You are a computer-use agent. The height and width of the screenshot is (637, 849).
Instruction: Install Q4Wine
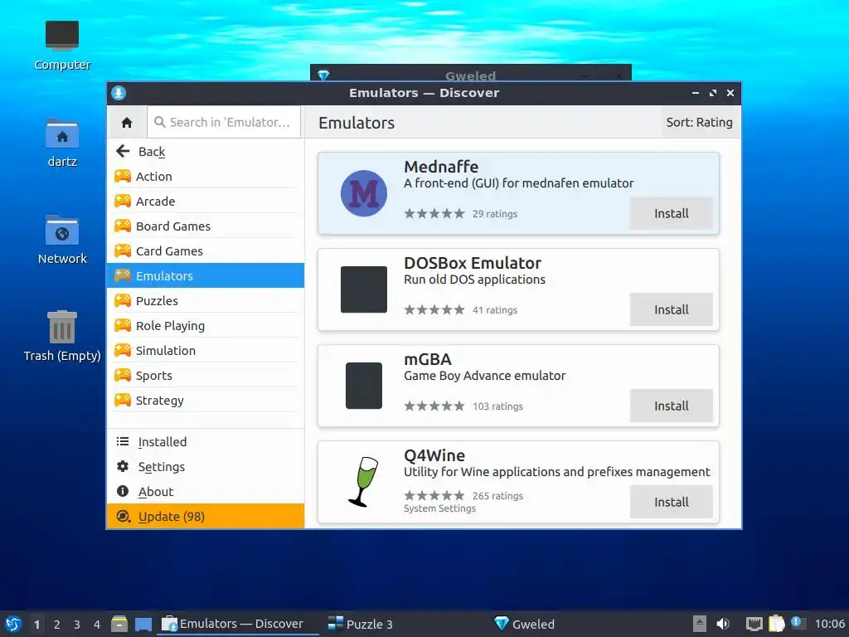(x=671, y=502)
